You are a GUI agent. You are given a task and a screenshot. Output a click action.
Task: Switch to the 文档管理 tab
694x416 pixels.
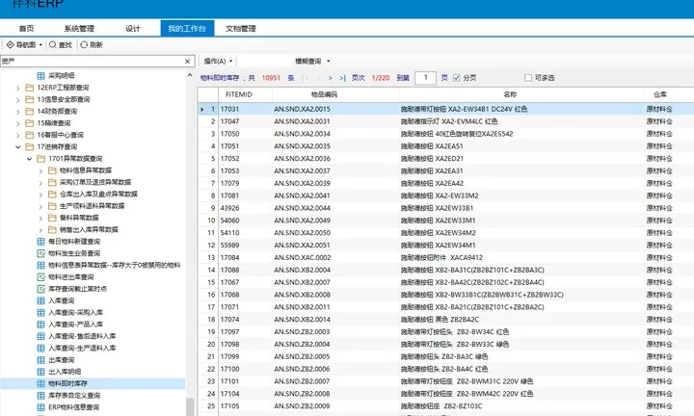point(239,29)
